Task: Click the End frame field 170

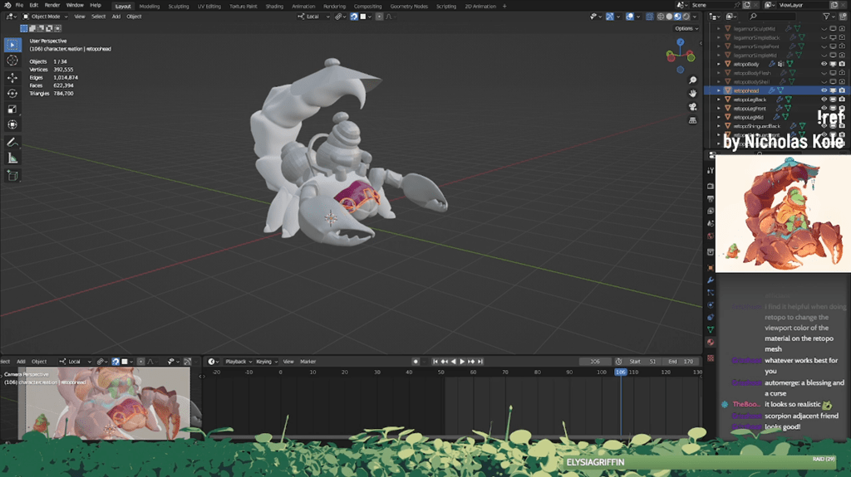Action: (681, 362)
